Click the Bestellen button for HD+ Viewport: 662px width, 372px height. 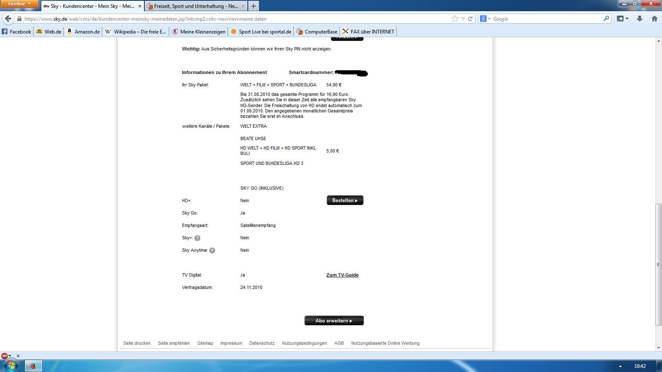pyautogui.click(x=345, y=200)
